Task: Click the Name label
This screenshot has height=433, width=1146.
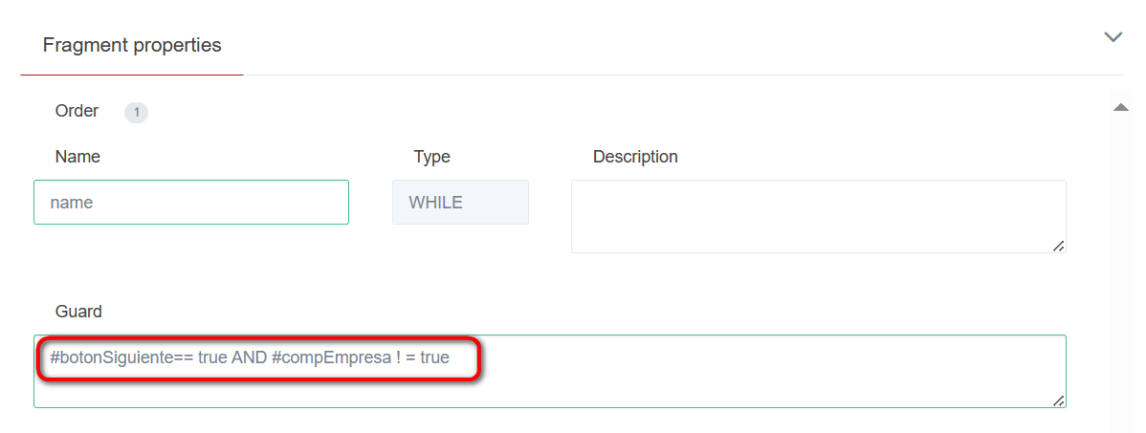Action: [77, 157]
